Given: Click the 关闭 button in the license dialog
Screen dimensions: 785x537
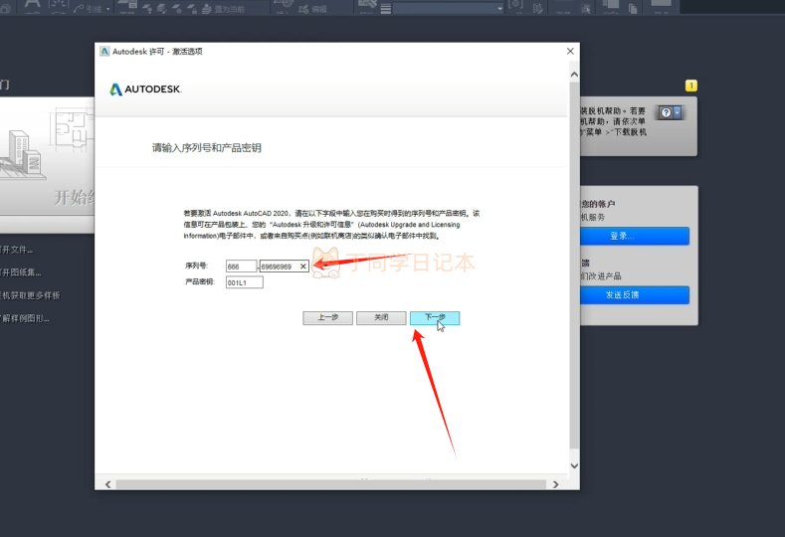Looking at the screenshot, I should pos(381,318).
